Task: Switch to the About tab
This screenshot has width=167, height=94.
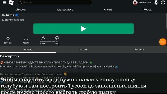Action: click(x=28, y=49)
